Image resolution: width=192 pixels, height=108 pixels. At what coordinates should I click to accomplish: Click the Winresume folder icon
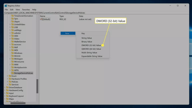[x=13, y=61]
